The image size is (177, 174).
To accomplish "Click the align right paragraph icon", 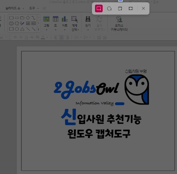I will pos(67,38).
